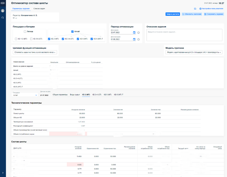Uncheck the КБ 5 (МТ) battery checkbox
This screenshot has height=177, width=227.
[x=78, y=39]
